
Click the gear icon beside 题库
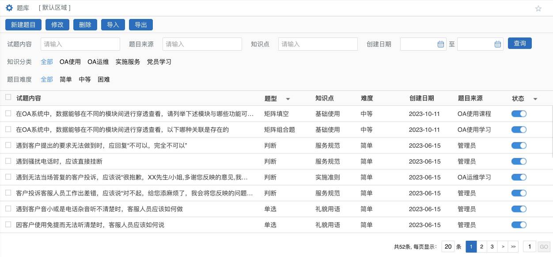tap(9, 8)
